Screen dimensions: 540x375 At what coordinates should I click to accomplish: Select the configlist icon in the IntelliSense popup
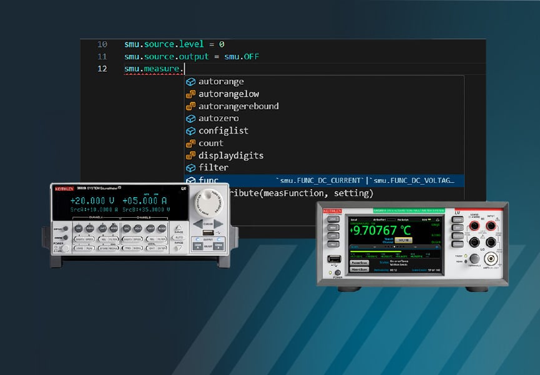click(x=190, y=131)
